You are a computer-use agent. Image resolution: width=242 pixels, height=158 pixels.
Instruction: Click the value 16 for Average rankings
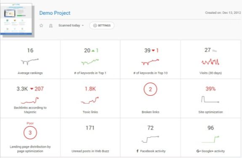pyautogui.click(x=30, y=50)
